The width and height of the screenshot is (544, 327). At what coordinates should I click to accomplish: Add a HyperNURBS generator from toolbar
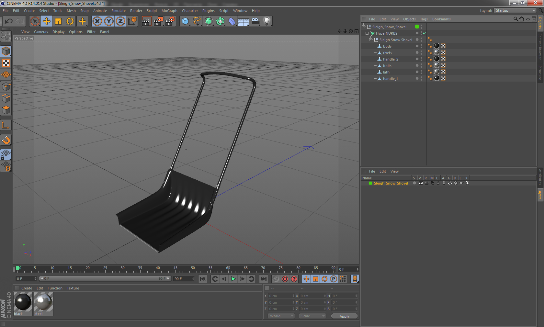(209, 21)
